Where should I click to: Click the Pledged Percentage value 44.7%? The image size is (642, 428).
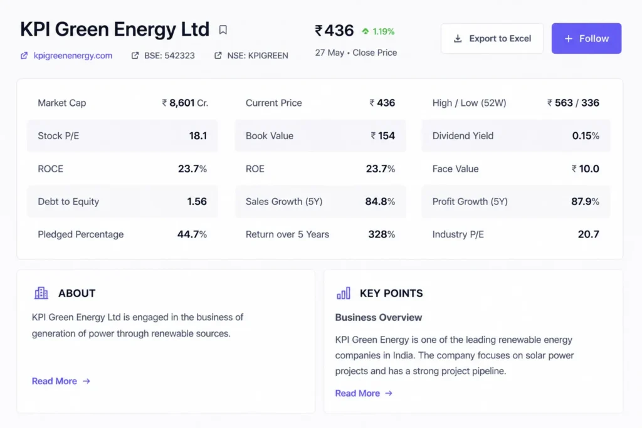pos(192,234)
